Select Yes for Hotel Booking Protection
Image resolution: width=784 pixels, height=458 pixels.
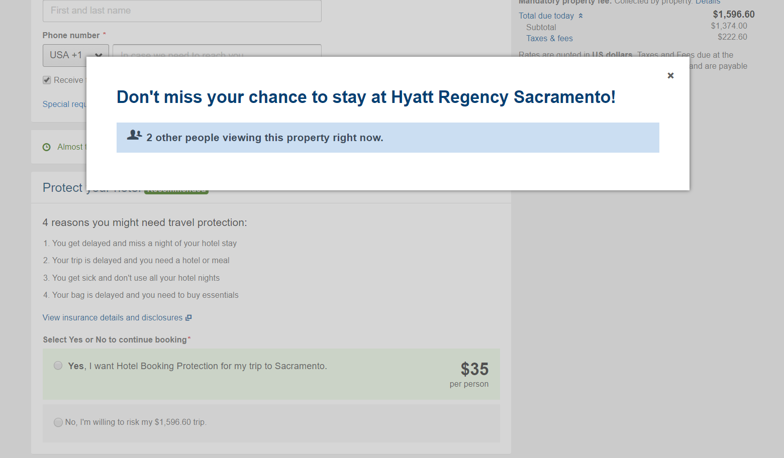pos(58,366)
